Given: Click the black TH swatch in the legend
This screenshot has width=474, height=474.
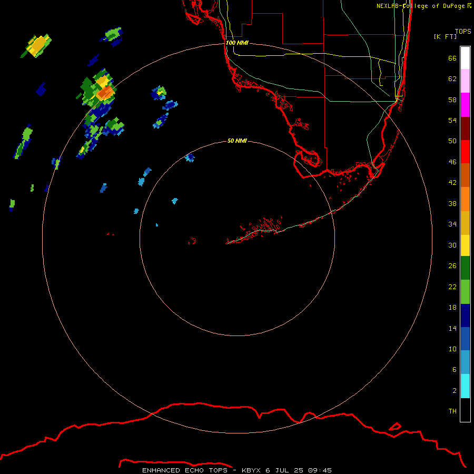Looking at the screenshot, I should pyautogui.click(x=465, y=410).
